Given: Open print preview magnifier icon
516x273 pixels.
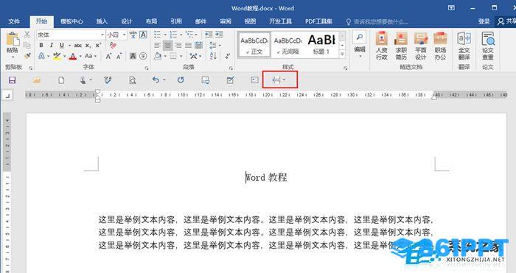Looking at the screenshot, I should (132, 80).
